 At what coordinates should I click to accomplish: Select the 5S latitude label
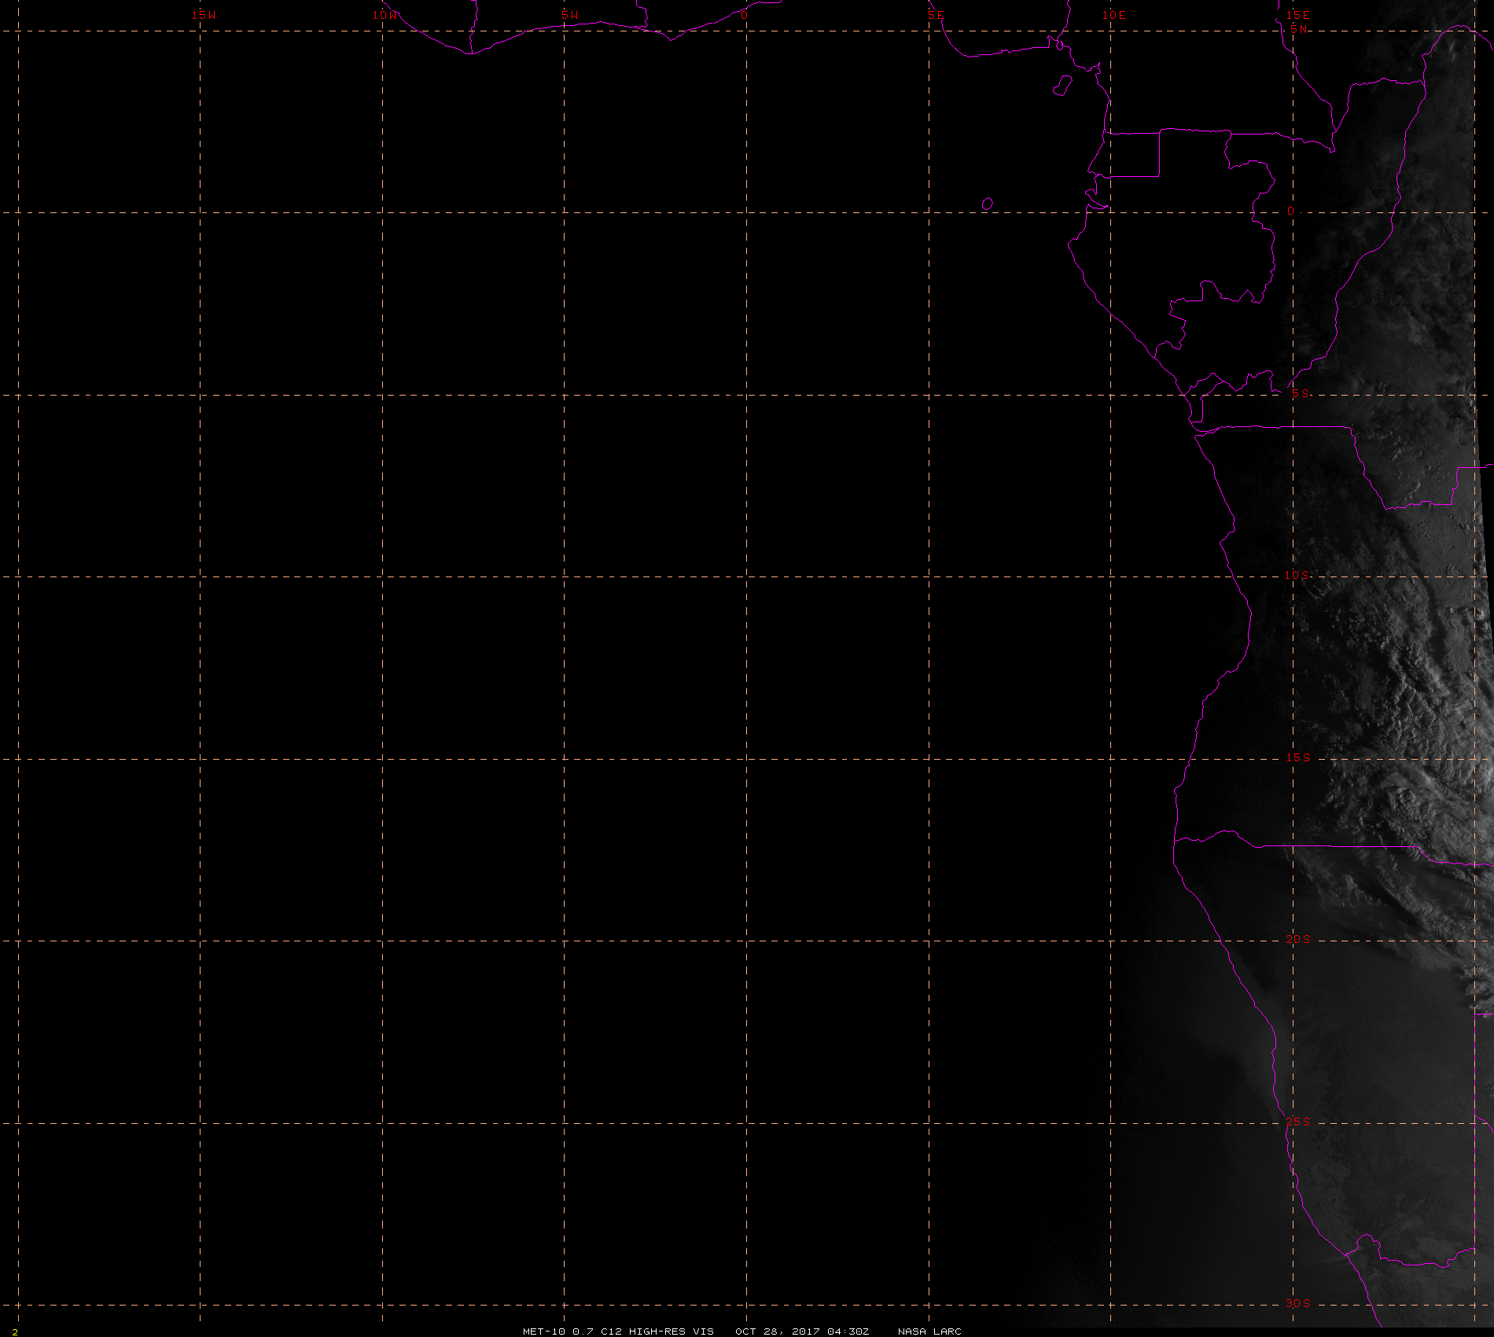[x=1301, y=393]
